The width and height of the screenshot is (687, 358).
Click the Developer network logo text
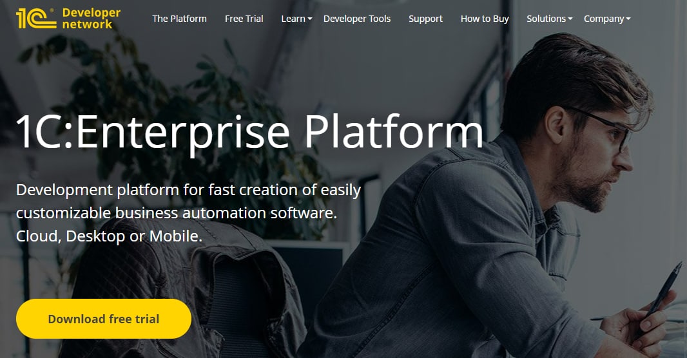pos(91,19)
